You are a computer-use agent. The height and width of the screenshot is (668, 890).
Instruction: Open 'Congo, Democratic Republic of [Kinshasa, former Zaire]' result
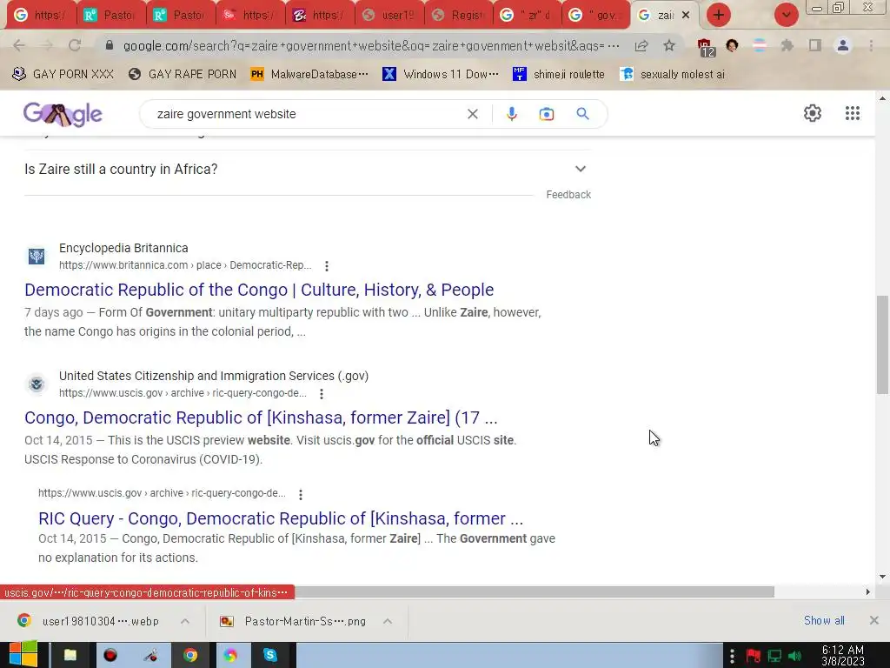point(261,417)
